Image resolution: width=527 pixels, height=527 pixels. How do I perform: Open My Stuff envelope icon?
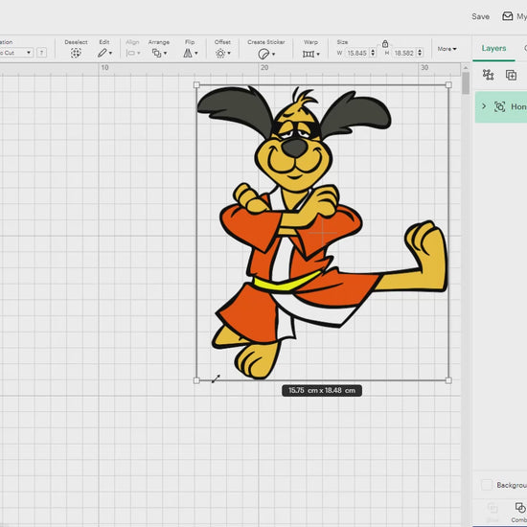(x=507, y=16)
